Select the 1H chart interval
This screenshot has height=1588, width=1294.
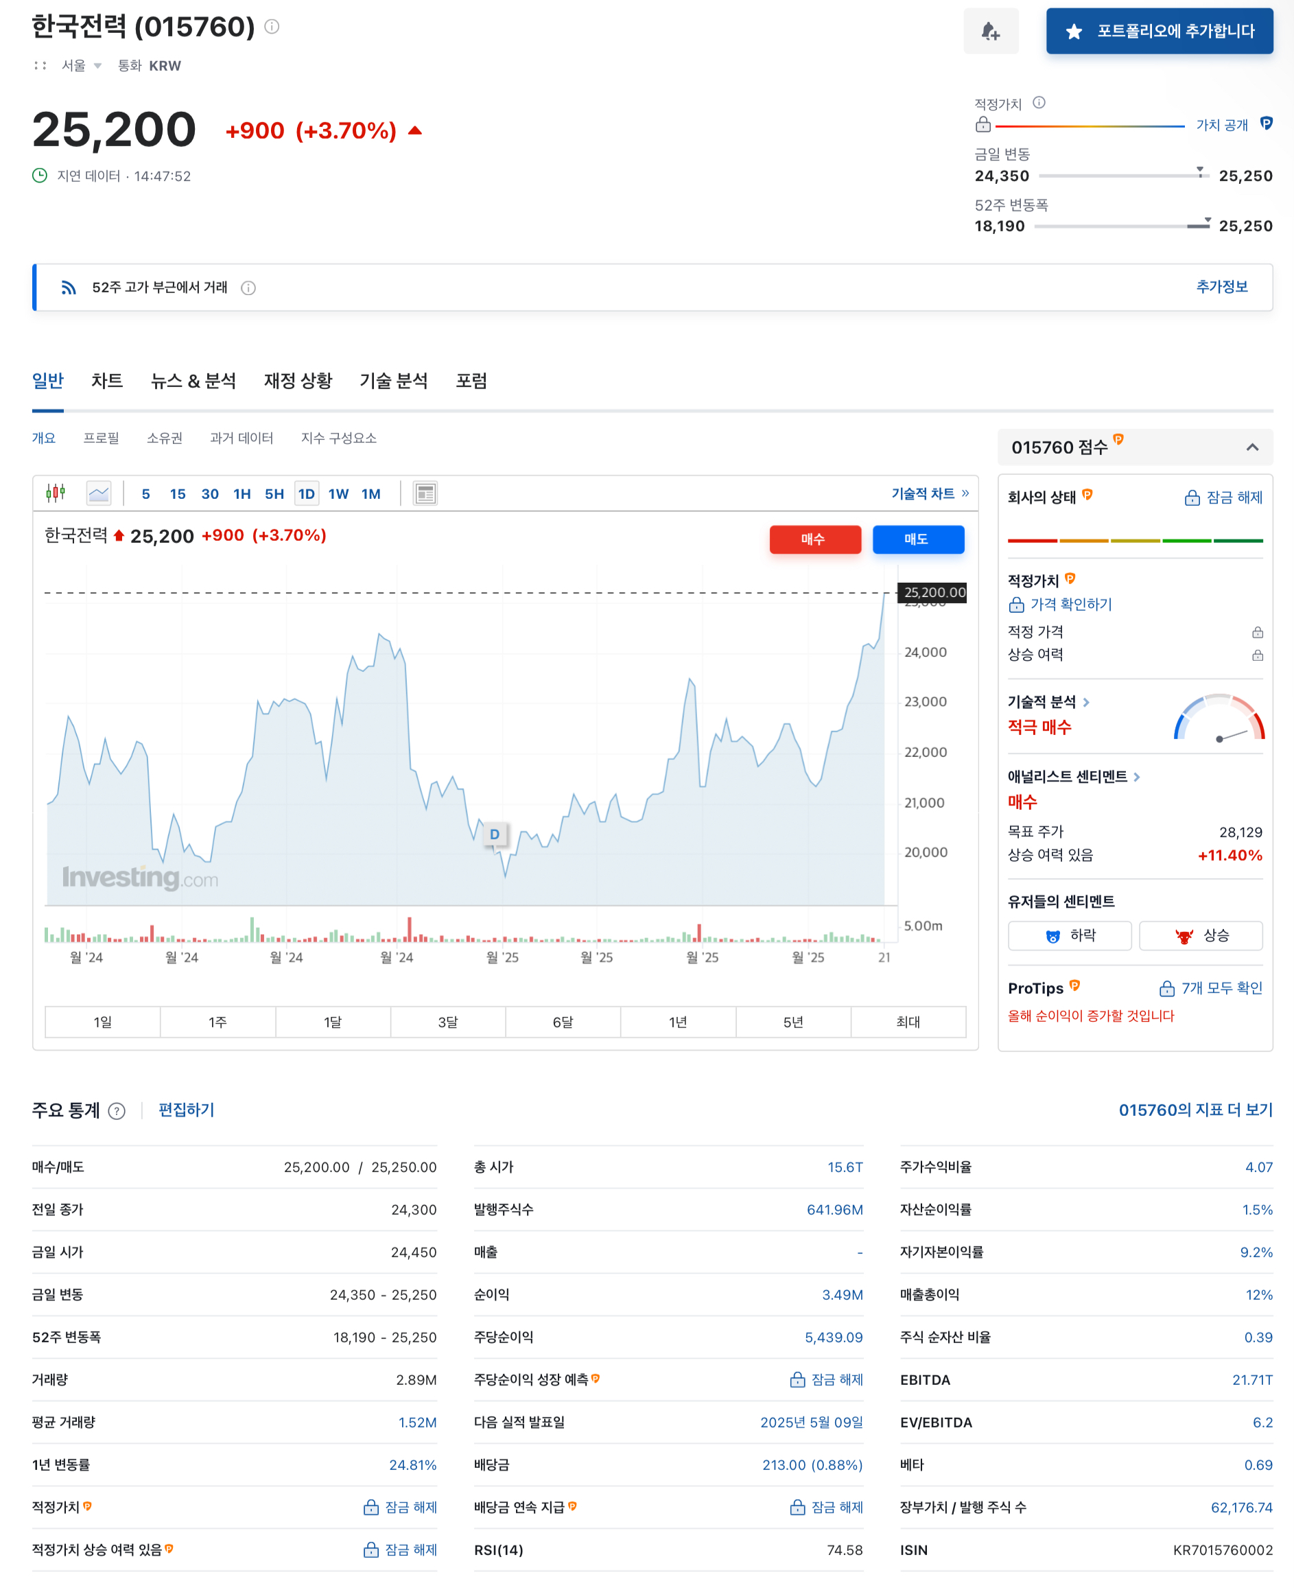pos(242,494)
